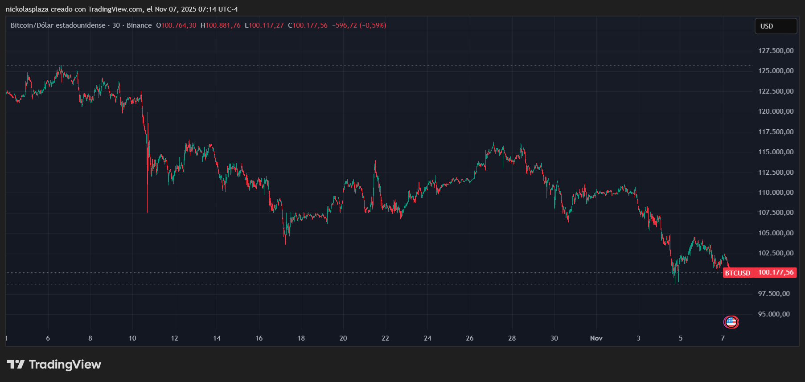Click the nickolasplaza creado con TradingView.com header
This screenshot has height=382, width=805.
(x=122, y=9)
